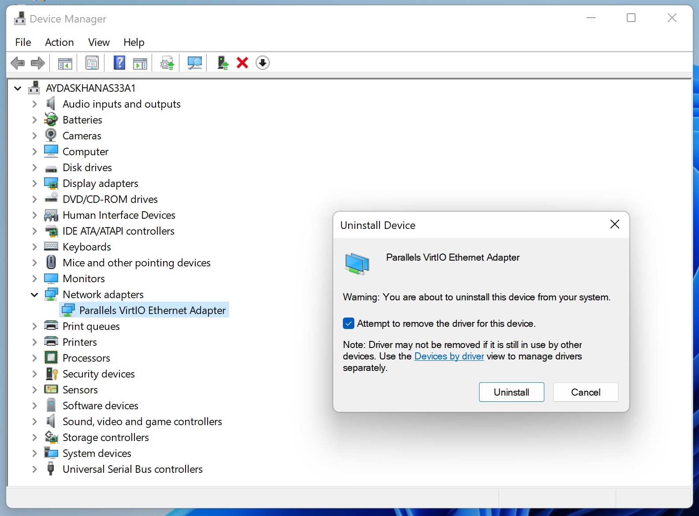The height and width of the screenshot is (516, 699).
Task: Click the Human Interface Devices icon
Action: [x=51, y=215]
